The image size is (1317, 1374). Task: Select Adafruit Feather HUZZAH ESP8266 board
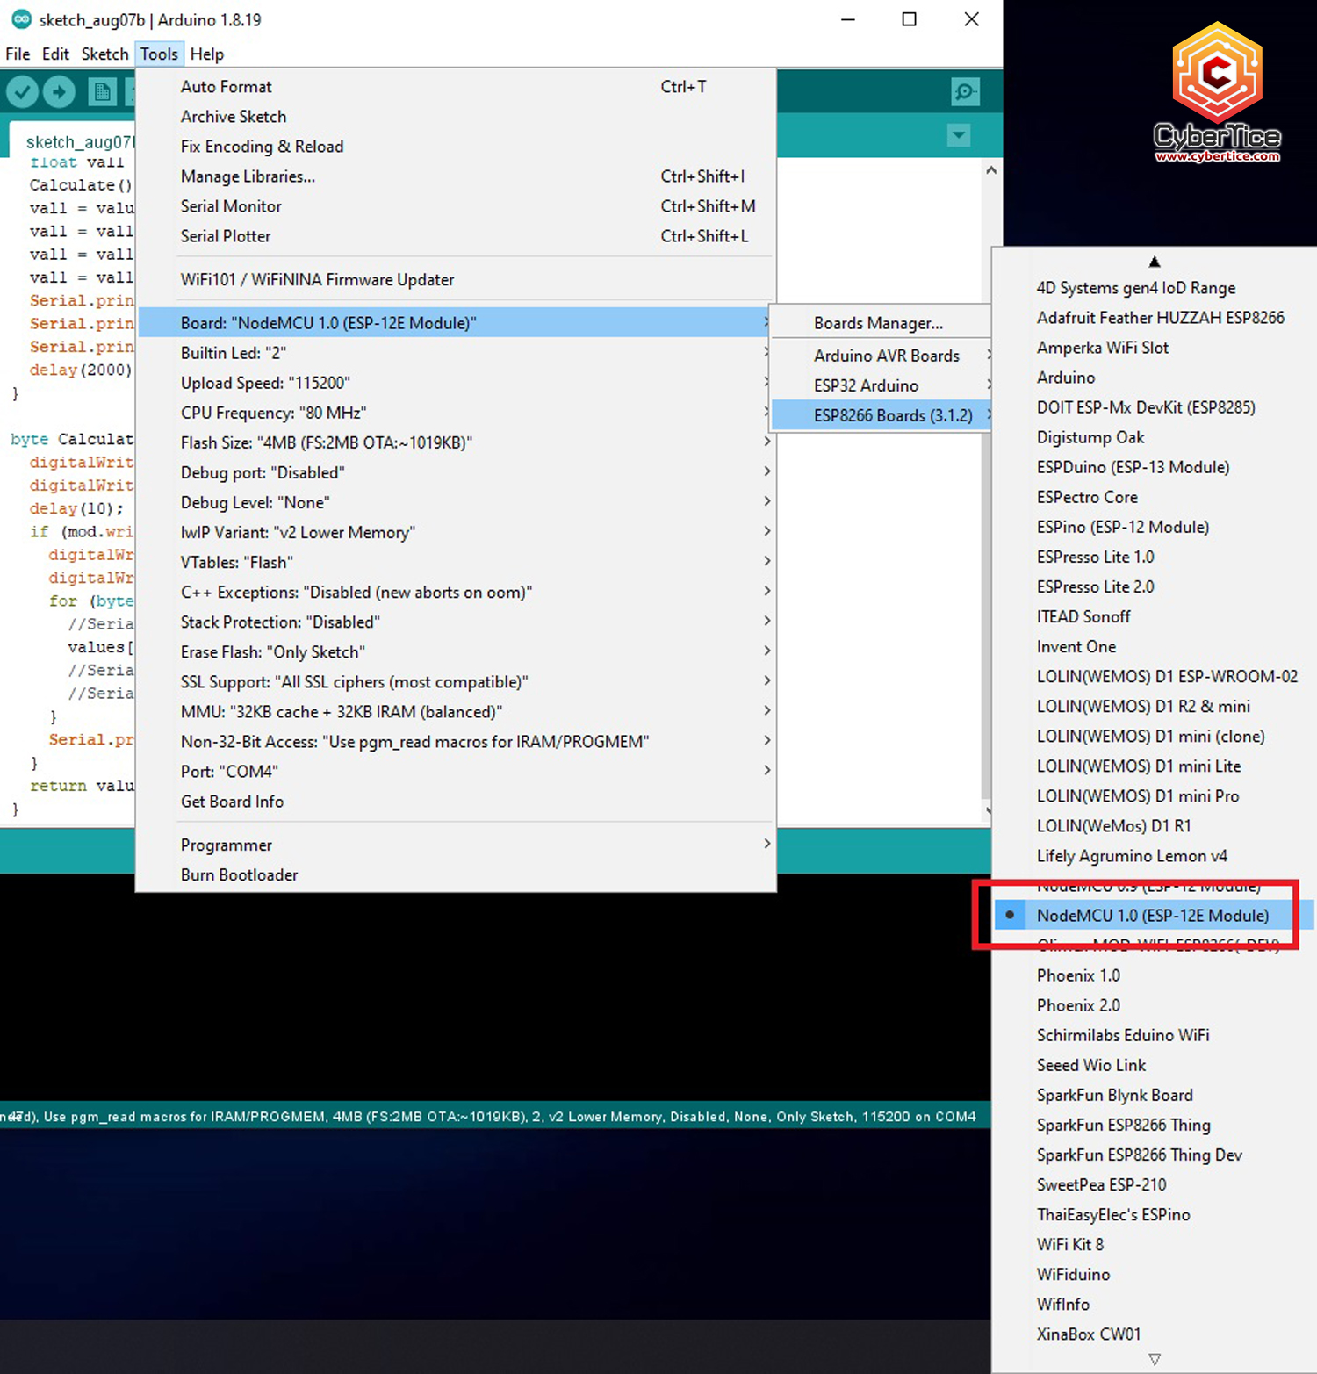pos(1160,318)
